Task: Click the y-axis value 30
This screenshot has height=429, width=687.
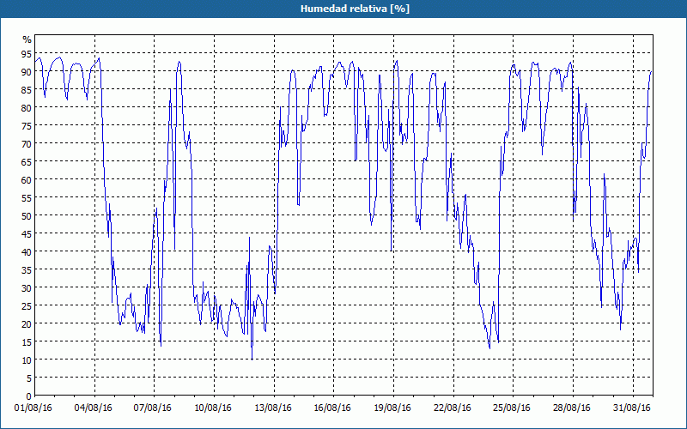Action: click(x=27, y=287)
